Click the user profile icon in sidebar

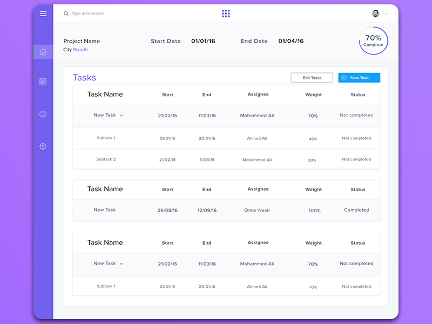tap(43, 114)
